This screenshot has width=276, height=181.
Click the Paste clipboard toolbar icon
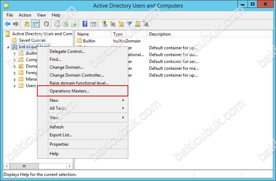click(x=46, y=24)
